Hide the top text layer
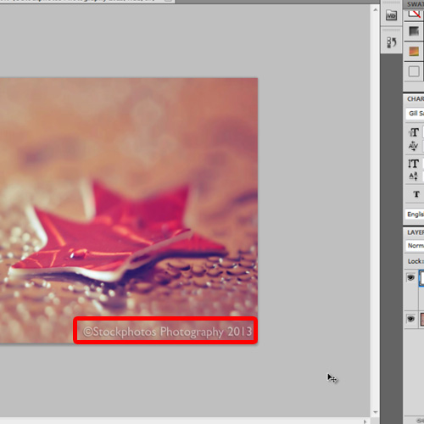The width and height of the screenshot is (424, 424). [x=410, y=277]
